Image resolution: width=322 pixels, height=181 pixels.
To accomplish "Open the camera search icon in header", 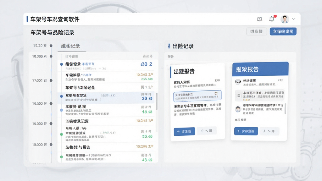I will point(259,19).
